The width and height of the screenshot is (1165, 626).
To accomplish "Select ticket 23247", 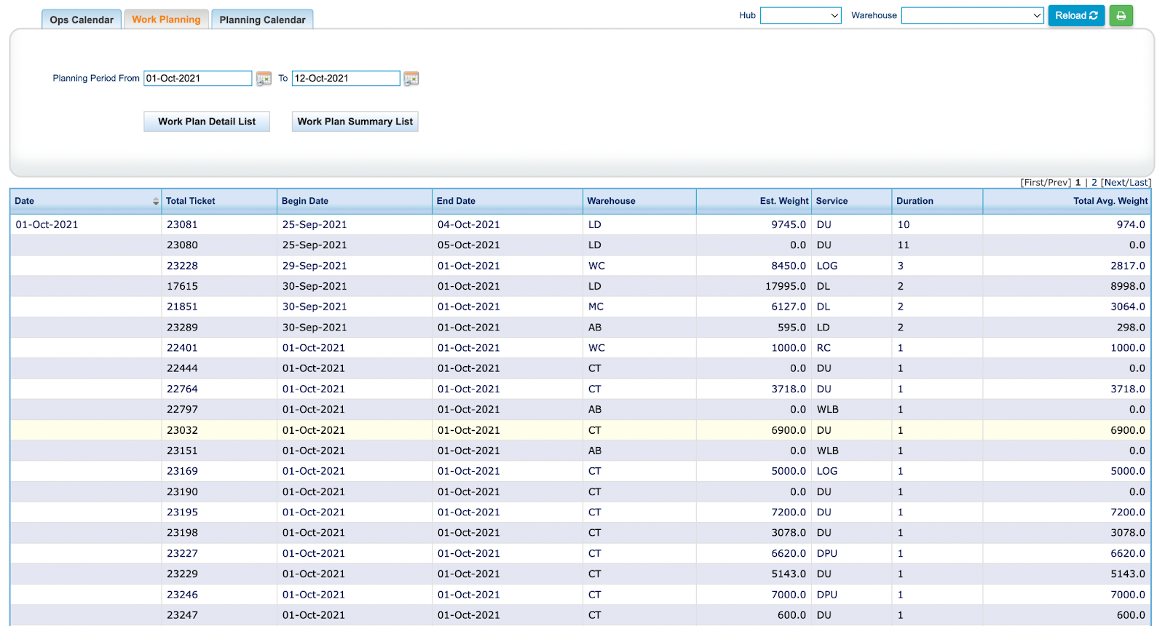I will coord(182,615).
